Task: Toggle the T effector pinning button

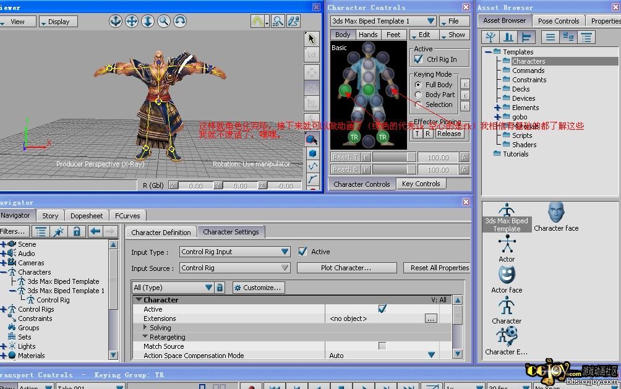Action: [x=417, y=134]
